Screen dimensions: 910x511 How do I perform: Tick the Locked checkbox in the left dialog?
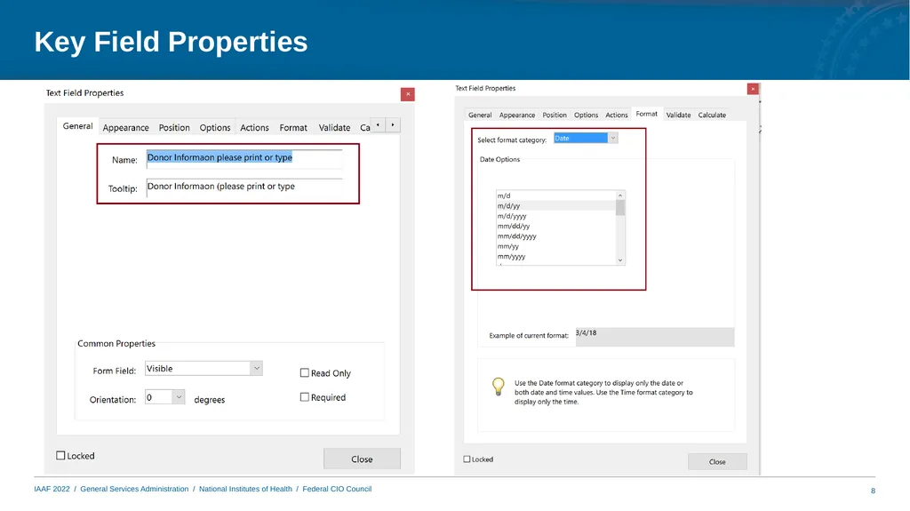click(60, 455)
